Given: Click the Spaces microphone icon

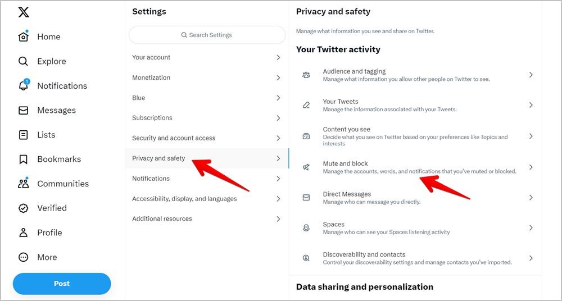Looking at the screenshot, I should click(x=306, y=228).
